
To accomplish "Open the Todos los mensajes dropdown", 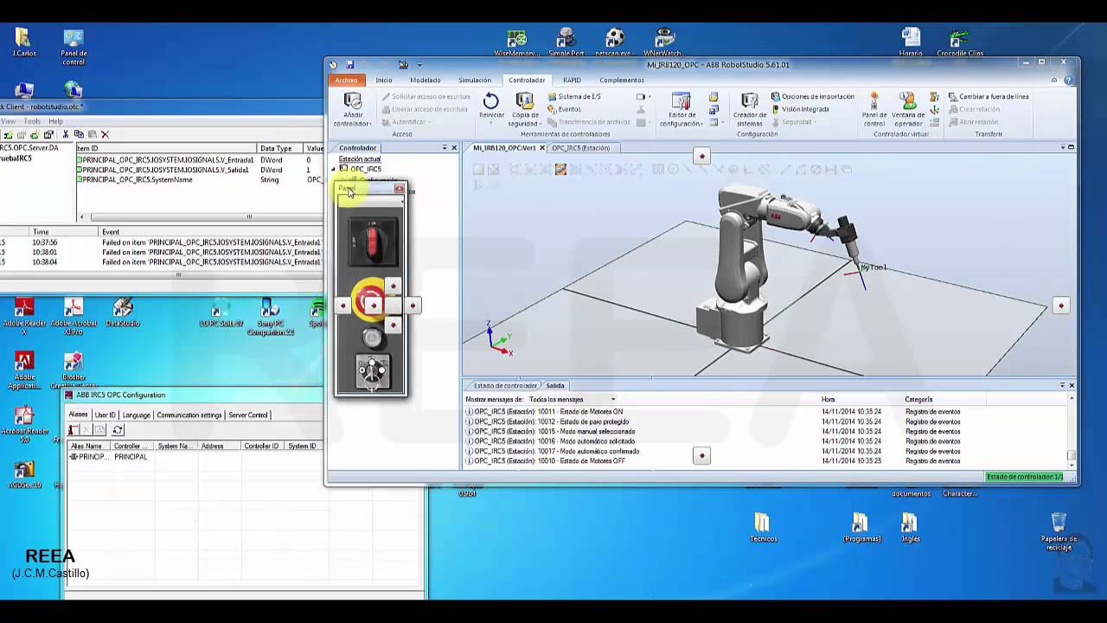I will click(x=573, y=400).
